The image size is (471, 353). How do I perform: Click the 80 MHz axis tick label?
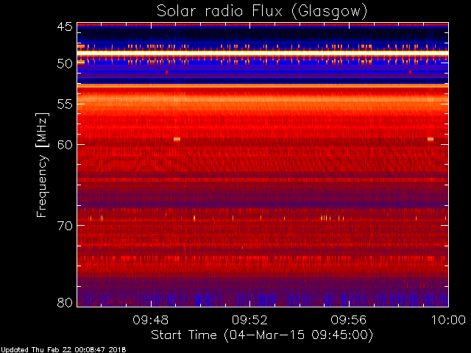click(x=65, y=302)
